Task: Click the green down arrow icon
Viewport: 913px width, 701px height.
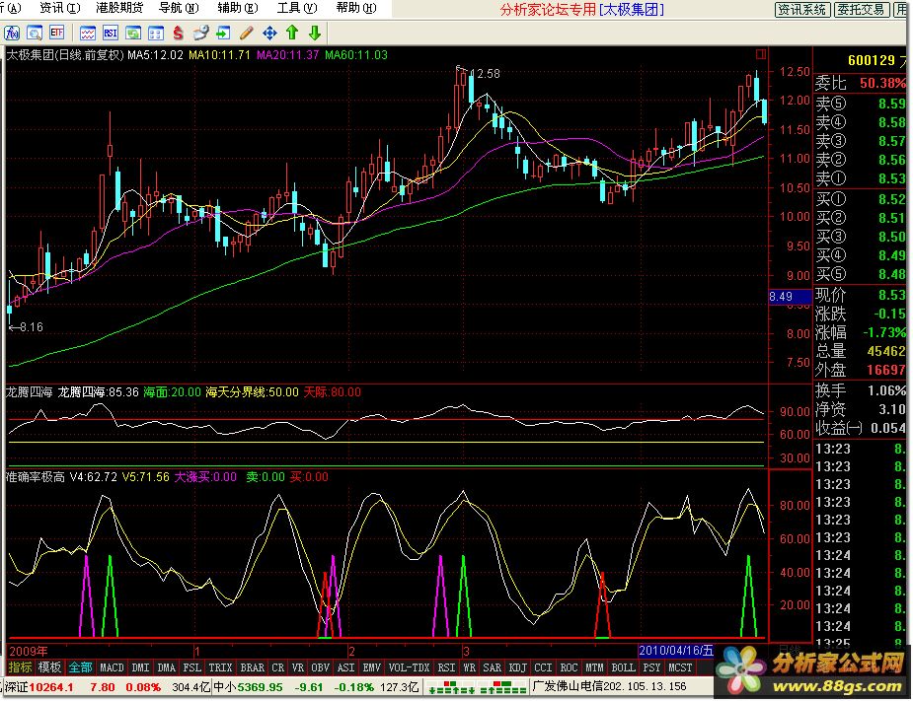Action: pos(315,34)
